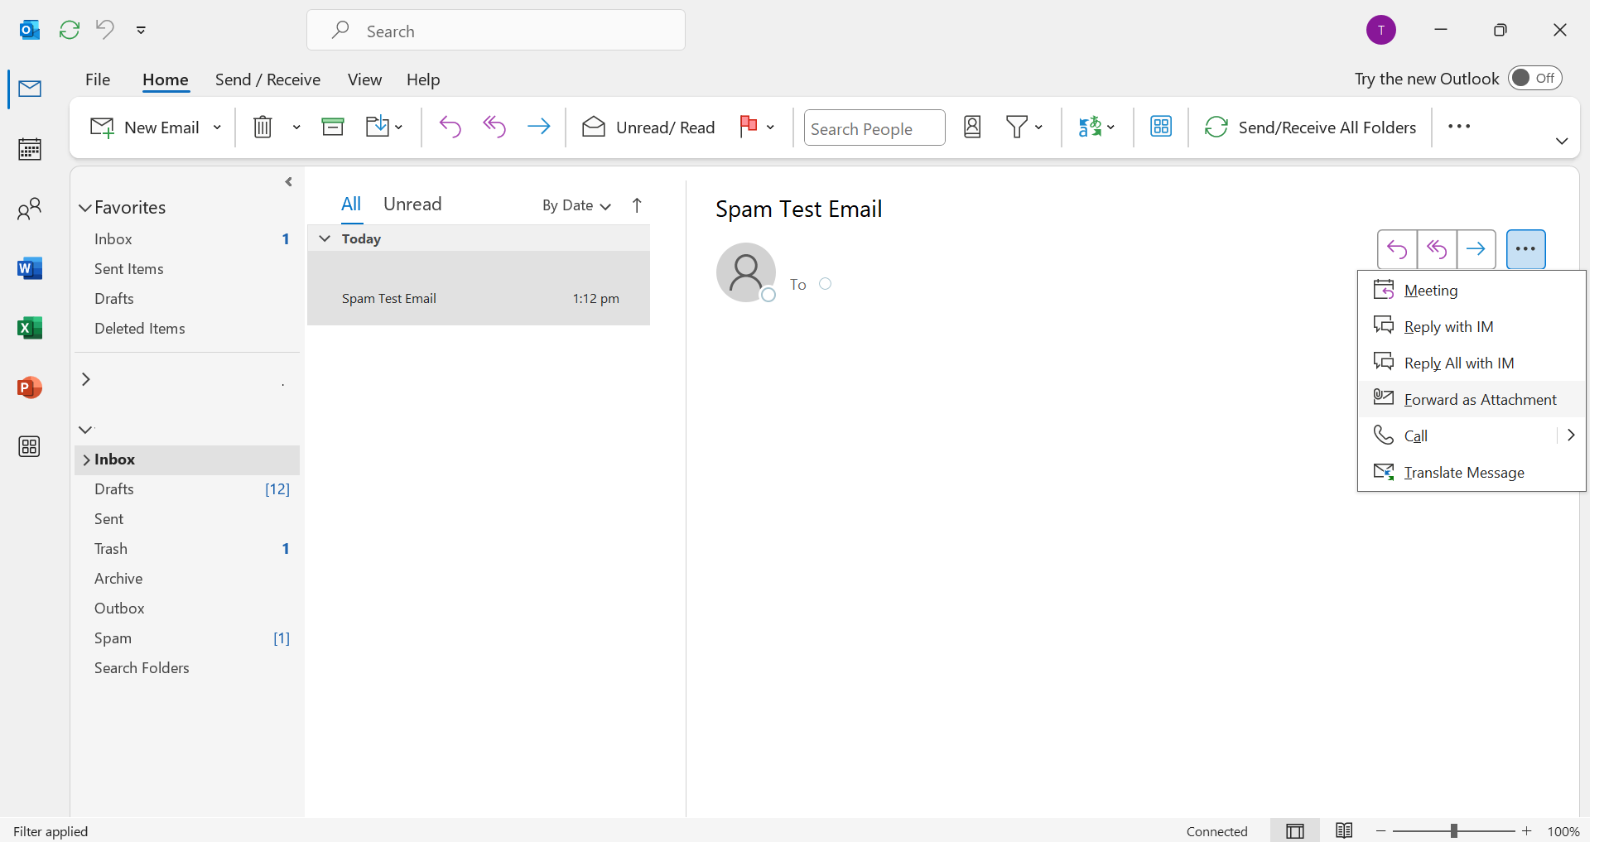Viewport: 1604px width, 842px height.
Task: Expand the ribbon display options chevron
Action: coord(1562,142)
